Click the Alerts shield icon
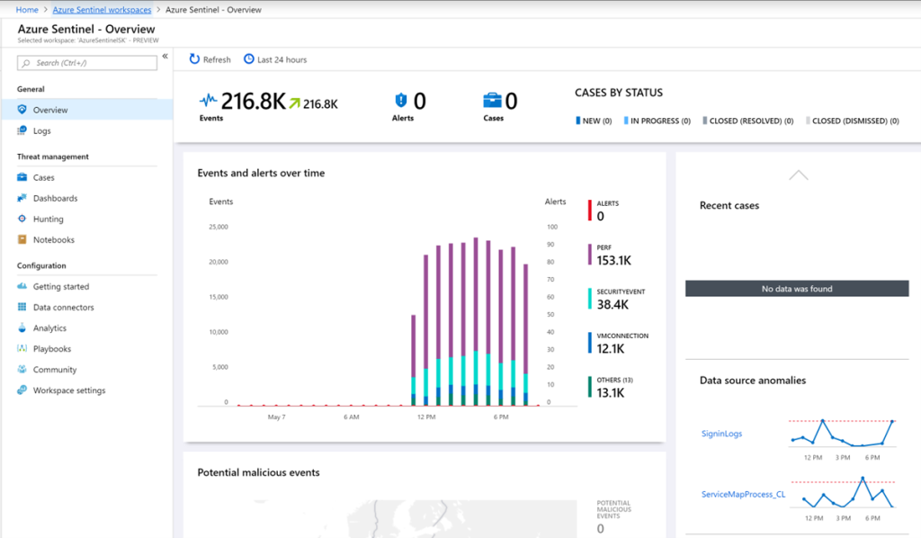This screenshot has height=538, width=921. pos(400,101)
